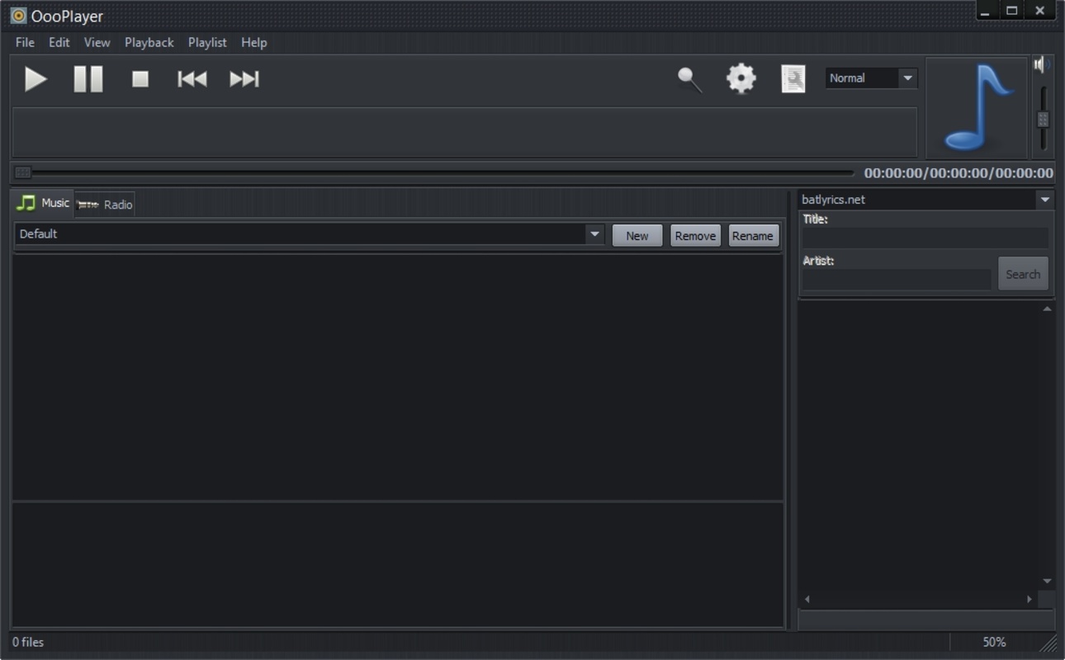
Task: Open the Default playlist dropdown
Action: [594, 234]
